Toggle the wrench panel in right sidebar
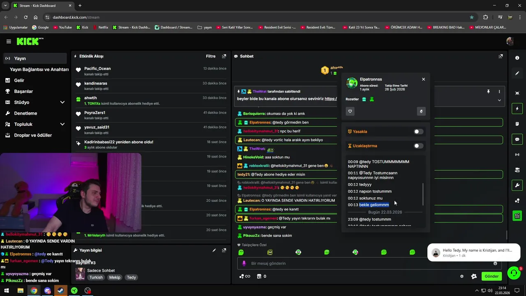Viewport: 526px width, 296px height. click(x=517, y=185)
